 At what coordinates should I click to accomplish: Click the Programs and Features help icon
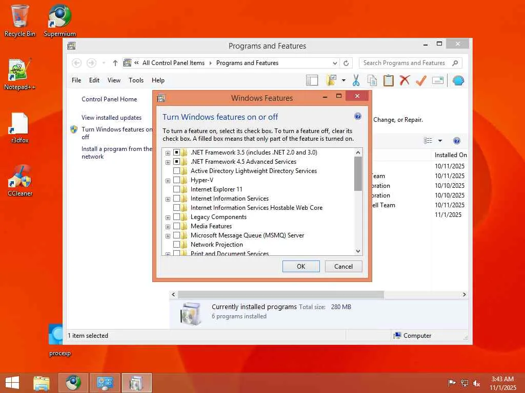[x=456, y=141]
